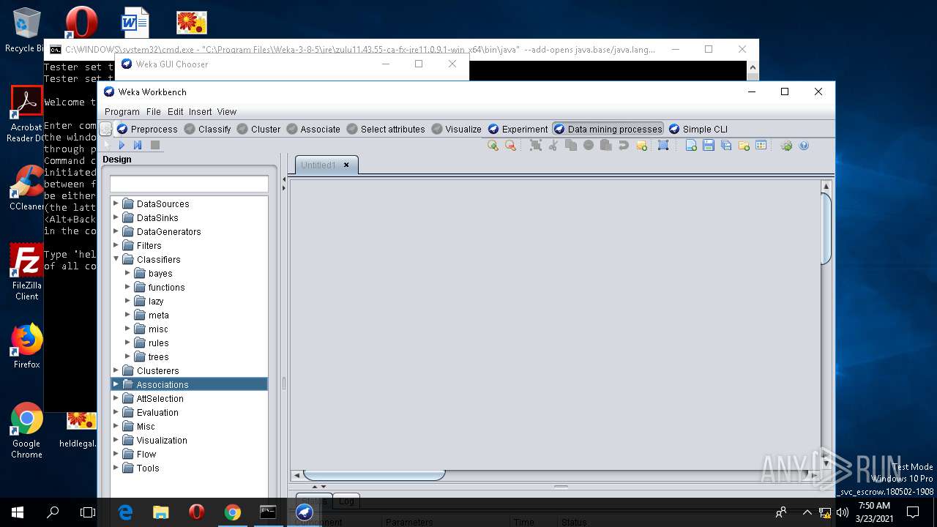
Task: Select the misc classifiers folder
Action: (x=151, y=329)
